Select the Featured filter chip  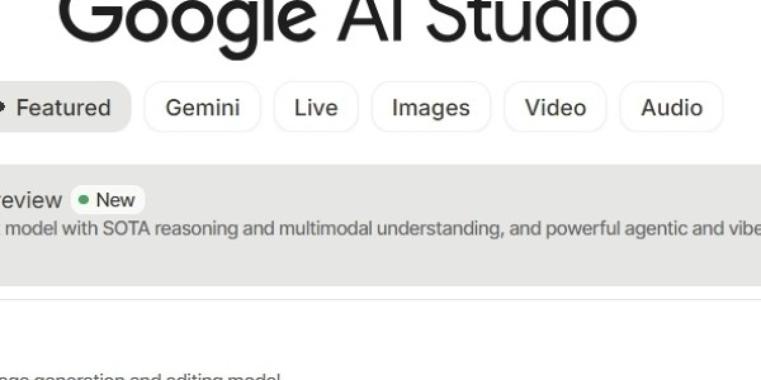[63, 108]
